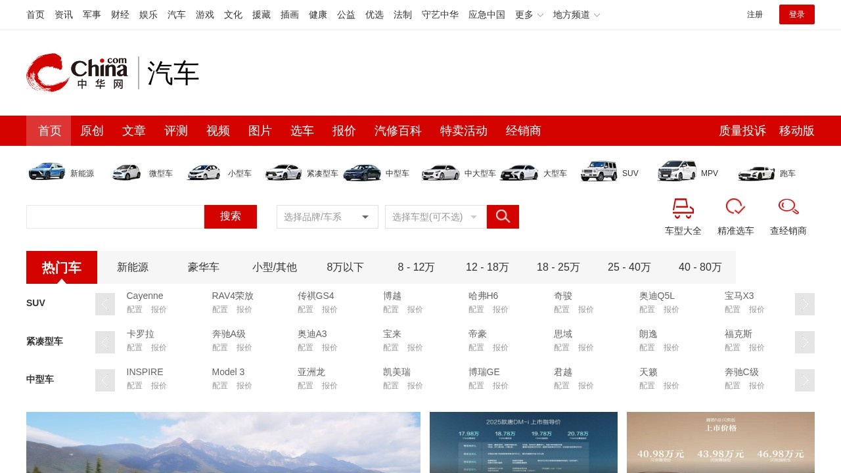841x473 pixels.
Task: Click the red 搜索 button
Action: (231, 217)
